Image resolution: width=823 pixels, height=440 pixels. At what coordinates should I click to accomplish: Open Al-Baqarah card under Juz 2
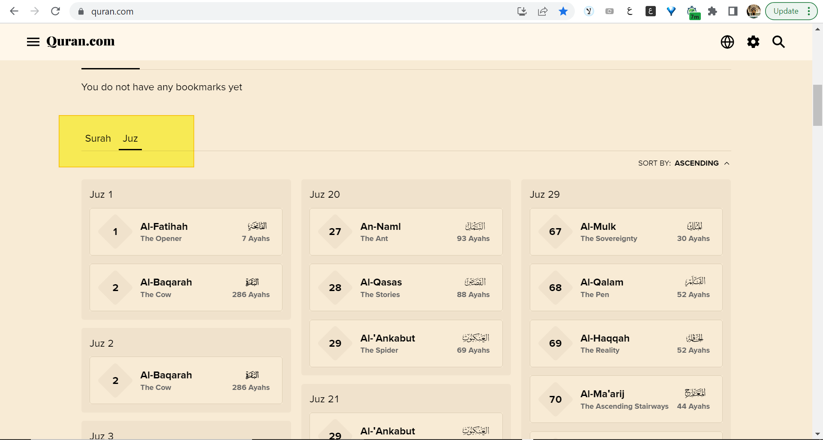click(x=186, y=381)
